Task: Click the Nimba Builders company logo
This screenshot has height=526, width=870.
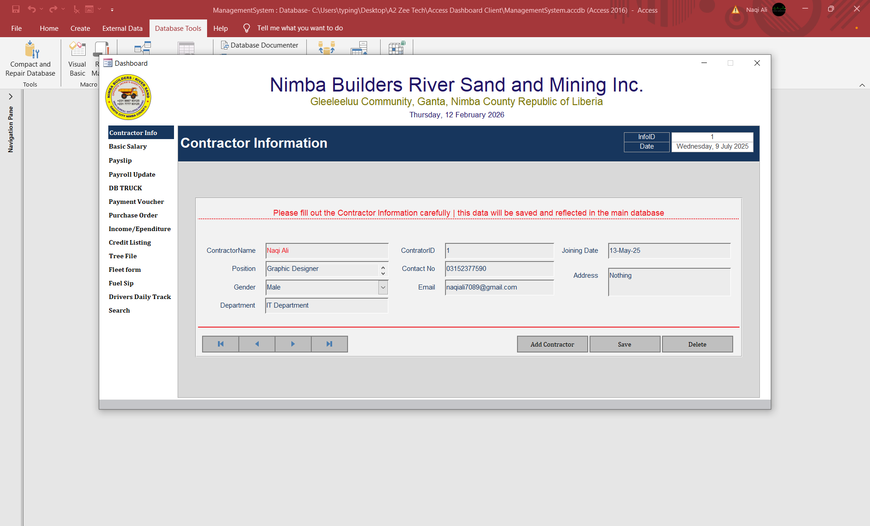Action: coord(128,97)
